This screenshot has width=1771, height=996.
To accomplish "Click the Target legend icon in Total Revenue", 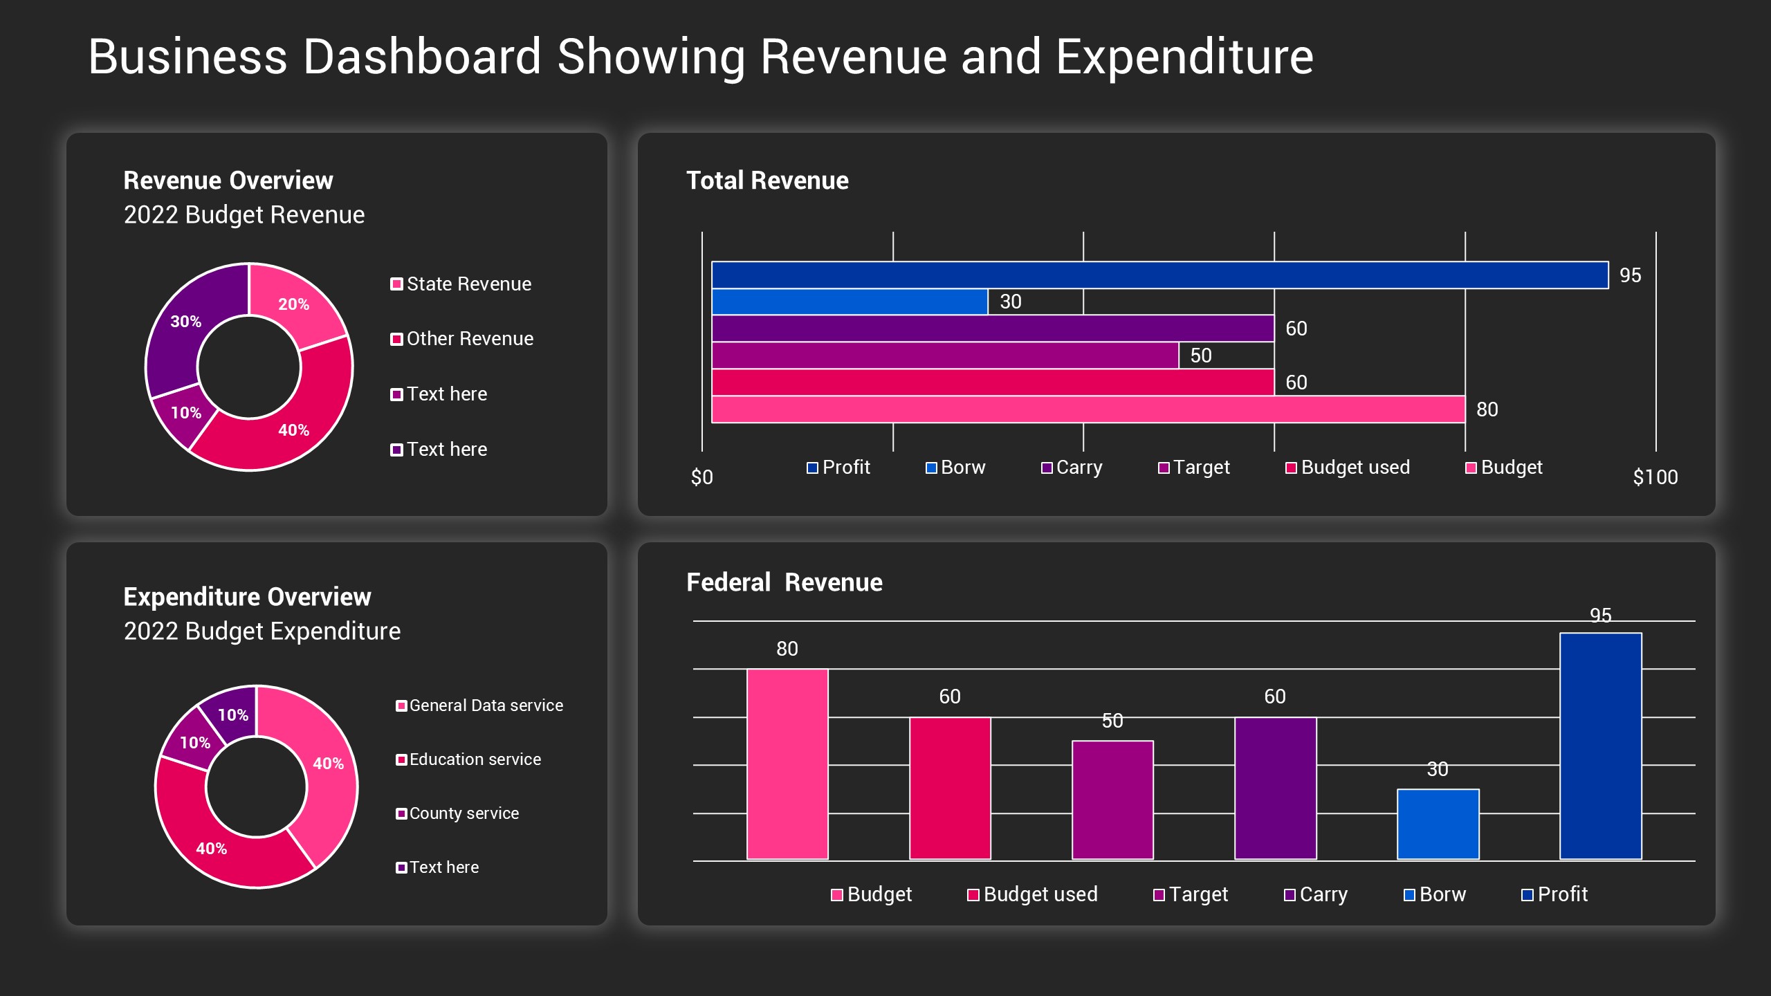I will click(1165, 468).
